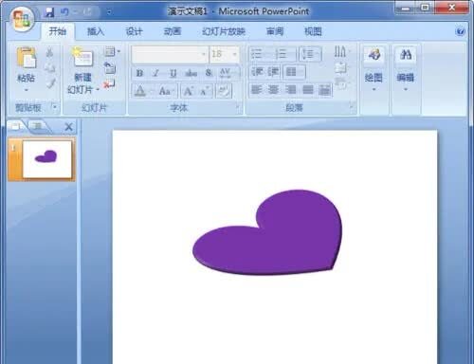Open the Text Direction dropdown
Screen dimensions: 474x364
click(342, 51)
